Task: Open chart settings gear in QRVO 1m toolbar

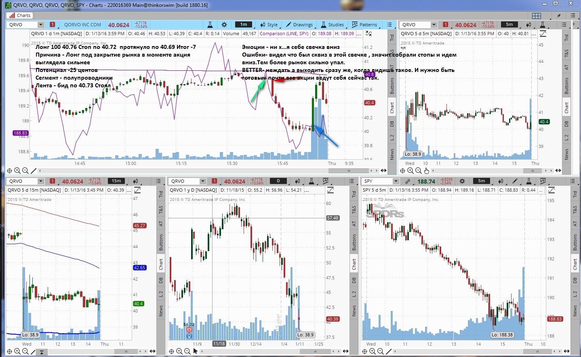Action: coord(224,25)
